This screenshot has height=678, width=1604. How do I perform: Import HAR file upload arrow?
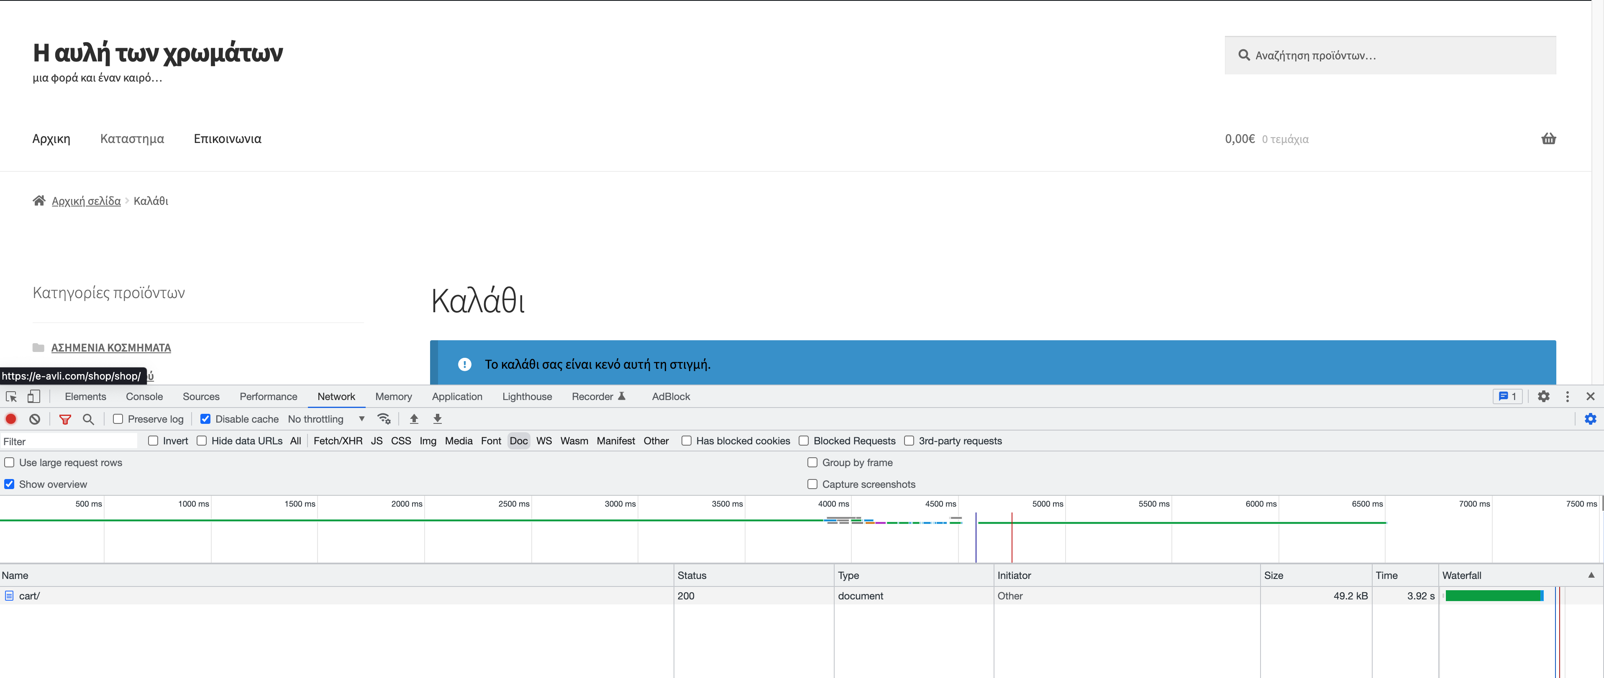coord(414,418)
